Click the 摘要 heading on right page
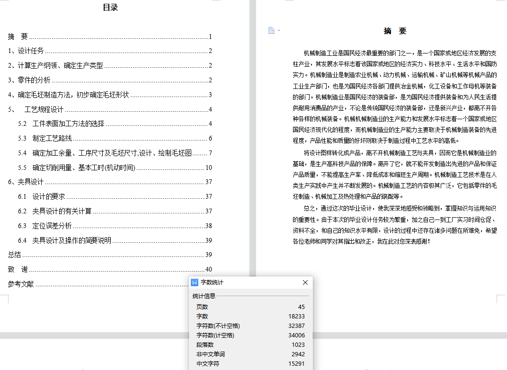 pos(395,31)
